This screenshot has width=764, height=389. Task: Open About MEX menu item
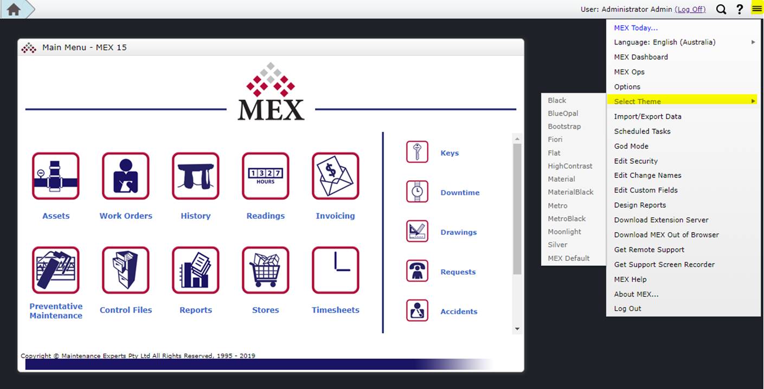(683, 294)
